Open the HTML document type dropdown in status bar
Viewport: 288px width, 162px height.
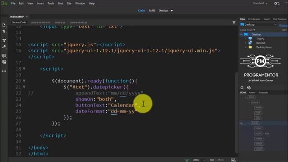coord(199,160)
